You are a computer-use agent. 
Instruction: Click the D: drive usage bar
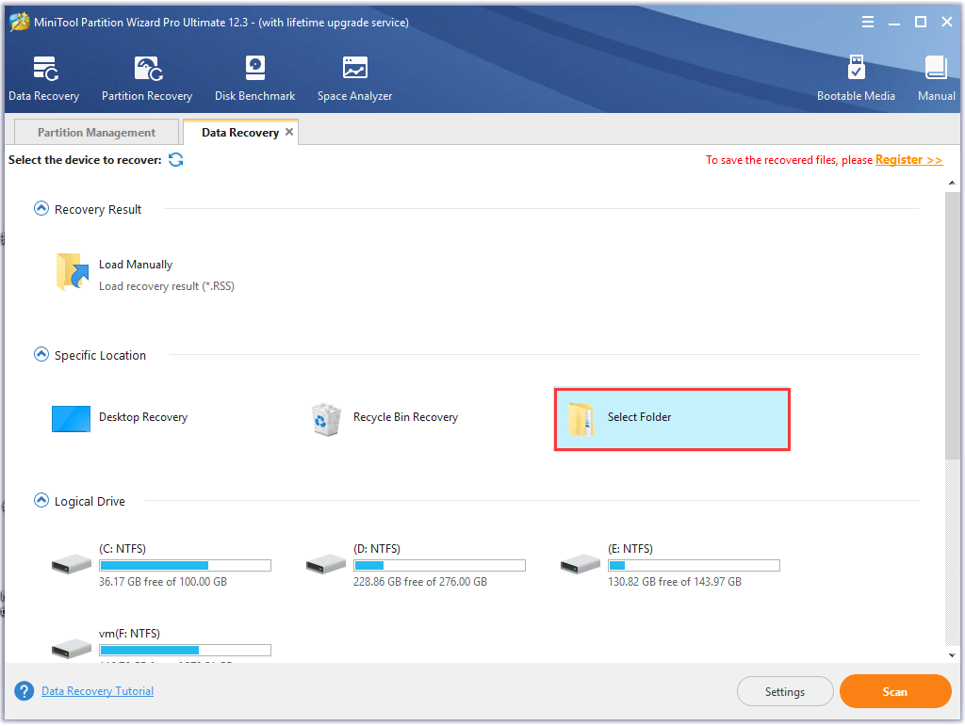tap(439, 566)
